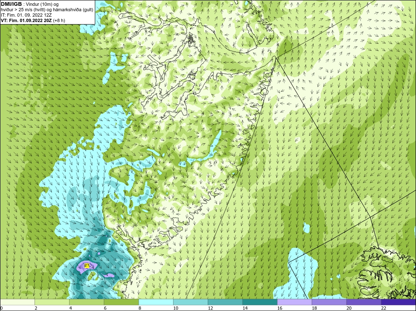Click the '(+8 h)' forecast offset text

coord(59,20)
